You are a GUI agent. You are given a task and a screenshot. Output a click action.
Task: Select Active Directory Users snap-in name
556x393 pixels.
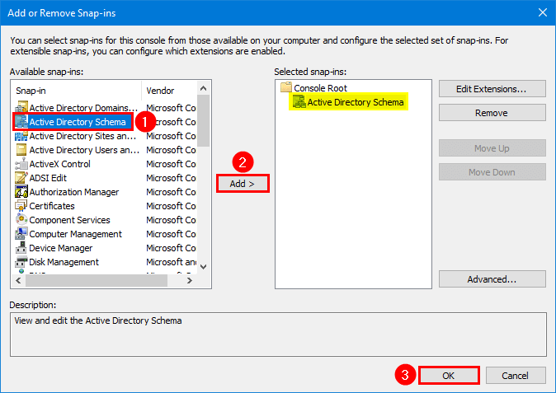click(84, 150)
